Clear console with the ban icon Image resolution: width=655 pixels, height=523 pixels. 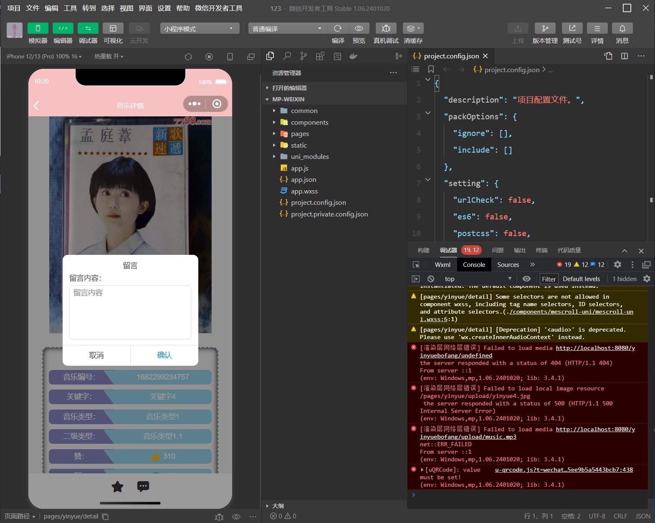click(x=431, y=279)
